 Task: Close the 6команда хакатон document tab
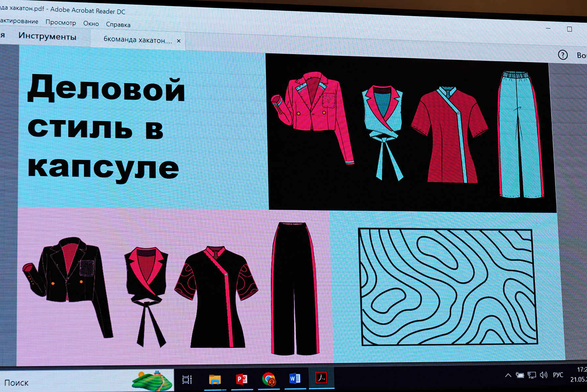(x=179, y=41)
